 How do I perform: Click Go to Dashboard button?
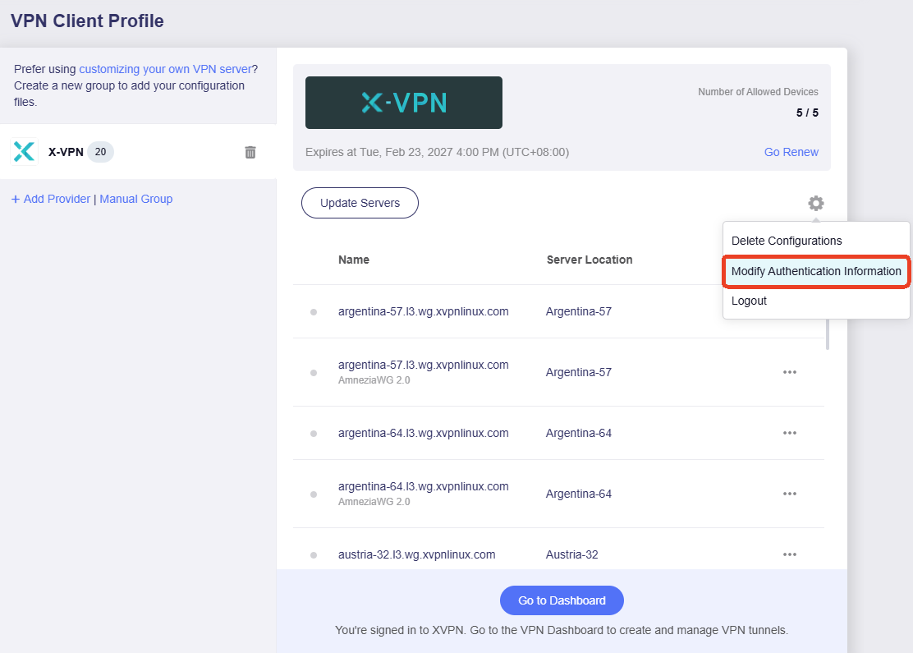(x=562, y=600)
